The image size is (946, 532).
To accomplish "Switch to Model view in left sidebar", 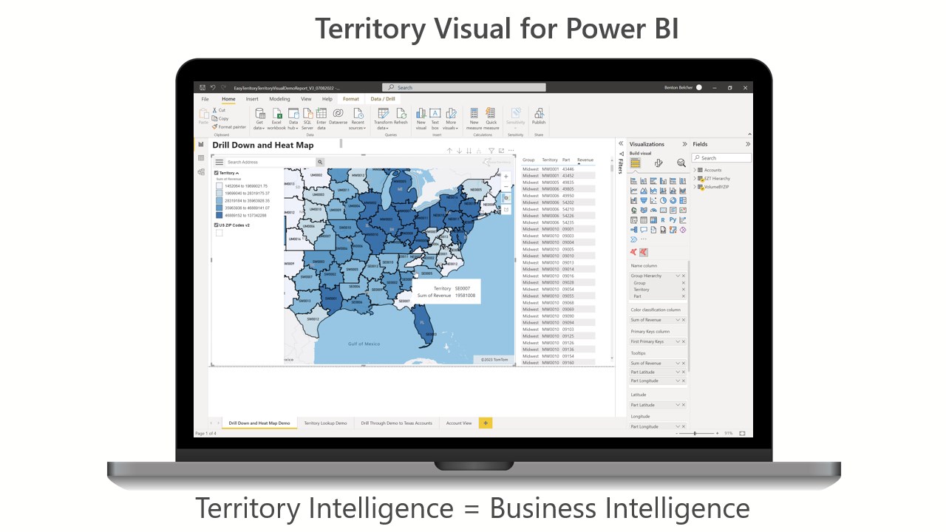I will (201, 172).
